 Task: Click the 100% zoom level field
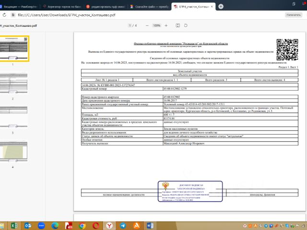157,25
